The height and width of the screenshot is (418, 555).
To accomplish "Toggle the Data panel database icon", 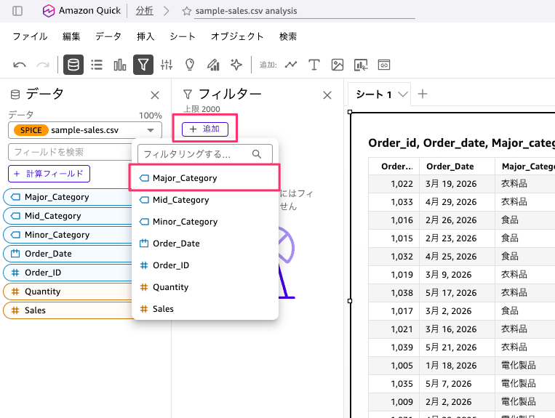I will 73,65.
